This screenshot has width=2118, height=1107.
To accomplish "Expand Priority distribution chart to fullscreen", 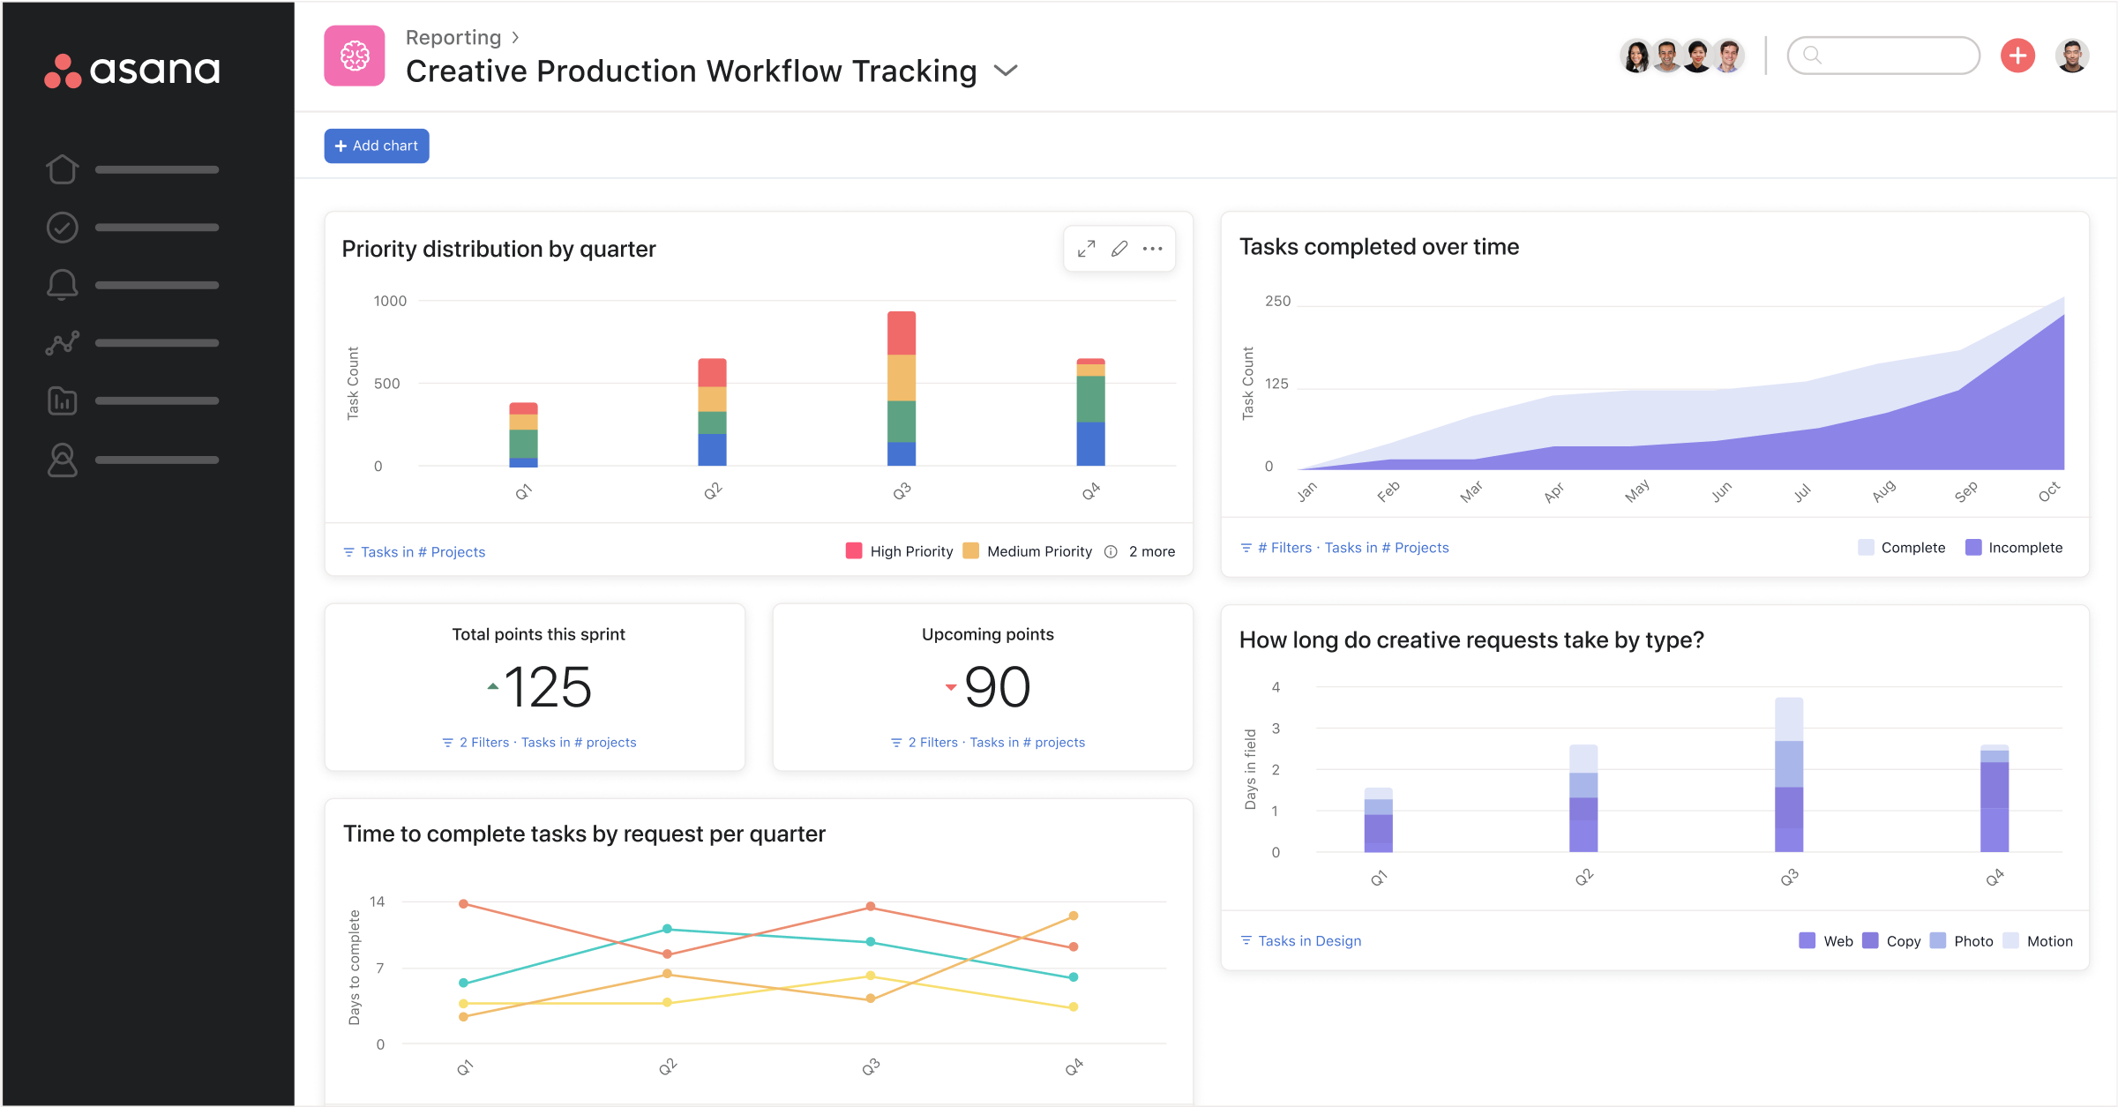I will (x=1086, y=250).
